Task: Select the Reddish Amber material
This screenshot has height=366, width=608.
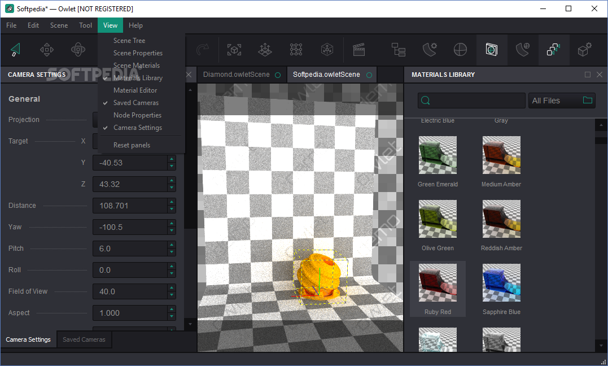Action: [501, 225]
